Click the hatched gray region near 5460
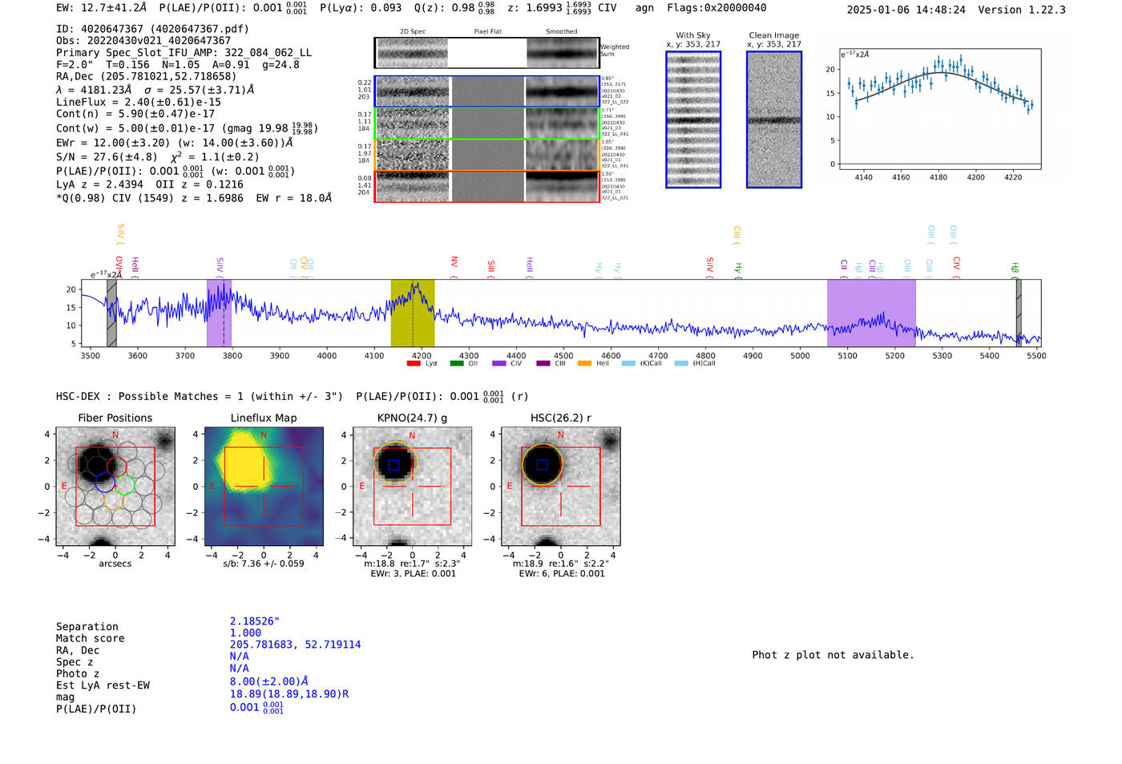The width and height of the screenshot is (1122, 764). coord(1019,313)
